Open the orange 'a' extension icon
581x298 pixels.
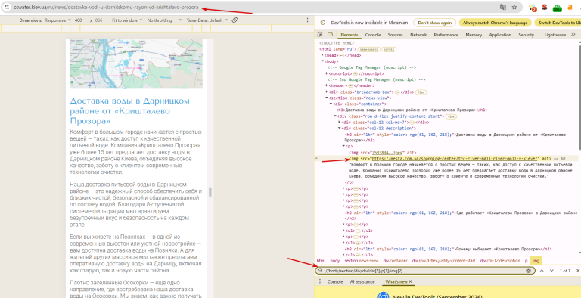tap(570, 7)
